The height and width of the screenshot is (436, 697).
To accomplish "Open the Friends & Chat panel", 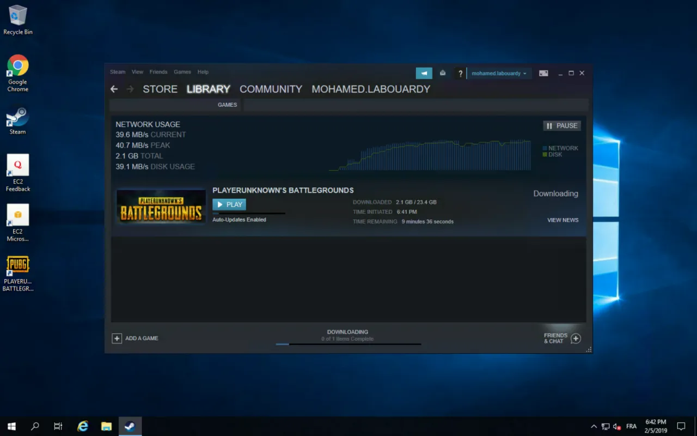I will point(561,338).
